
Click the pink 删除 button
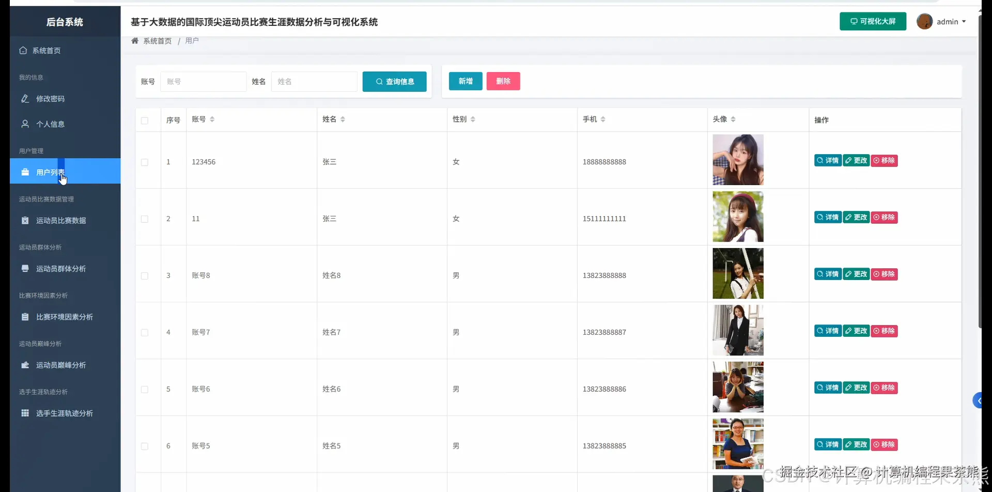coord(503,81)
